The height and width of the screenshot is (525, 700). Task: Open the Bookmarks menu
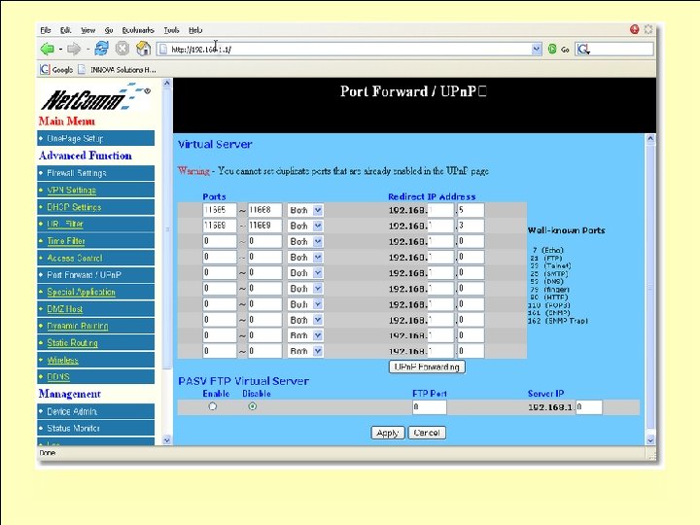coord(138,30)
